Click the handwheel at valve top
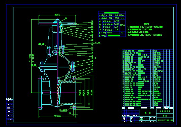 pos(57,24)
